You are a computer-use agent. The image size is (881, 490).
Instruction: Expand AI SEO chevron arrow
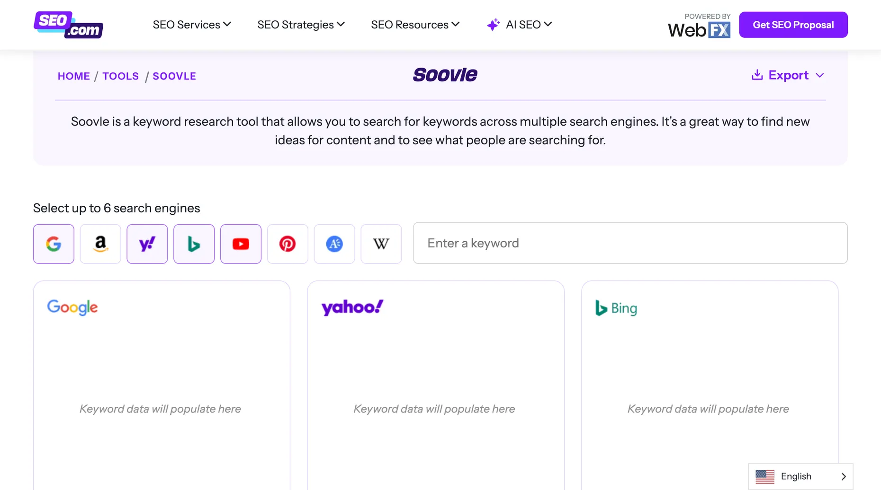tap(548, 24)
